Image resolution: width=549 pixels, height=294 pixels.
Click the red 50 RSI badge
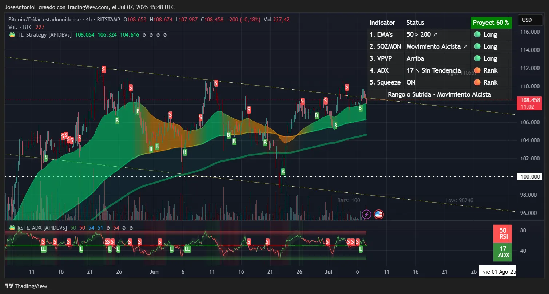tap(502, 233)
